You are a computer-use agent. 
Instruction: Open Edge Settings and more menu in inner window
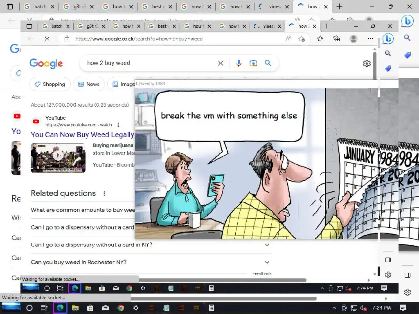[x=370, y=39]
